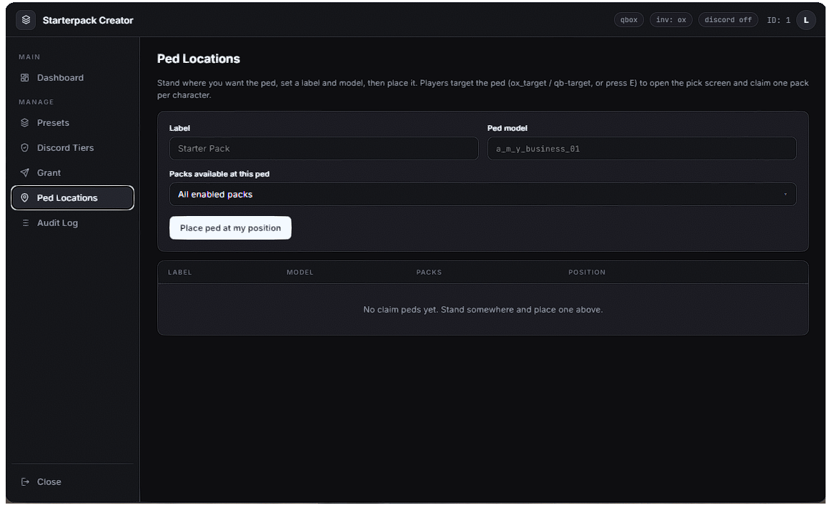Click the 'Packs available at this ped' label
The width and height of the screenshot is (832, 510).
tap(219, 175)
